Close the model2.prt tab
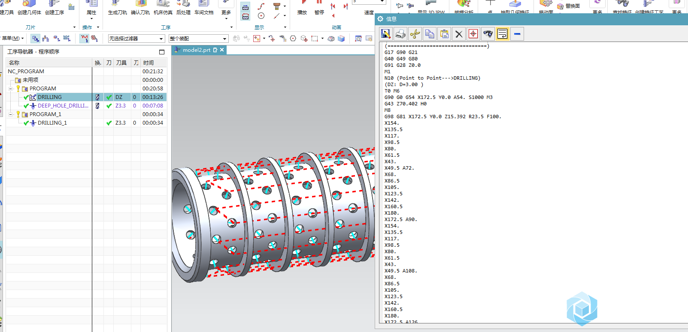Viewport: 688px width, 332px height. click(x=222, y=50)
